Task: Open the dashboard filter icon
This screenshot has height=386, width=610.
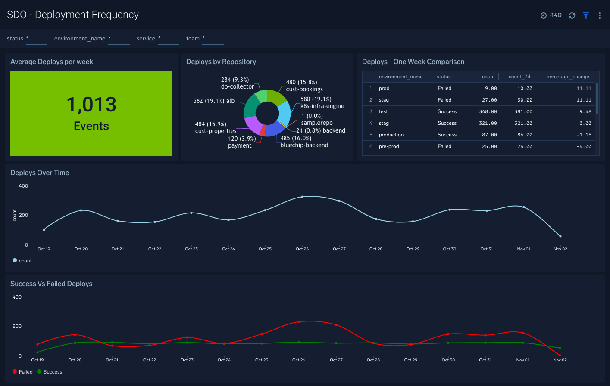Action: [585, 15]
